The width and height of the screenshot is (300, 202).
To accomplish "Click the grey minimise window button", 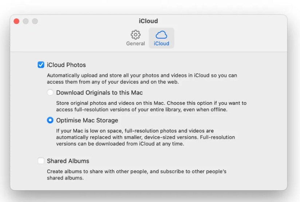I will (x=25, y=21).
